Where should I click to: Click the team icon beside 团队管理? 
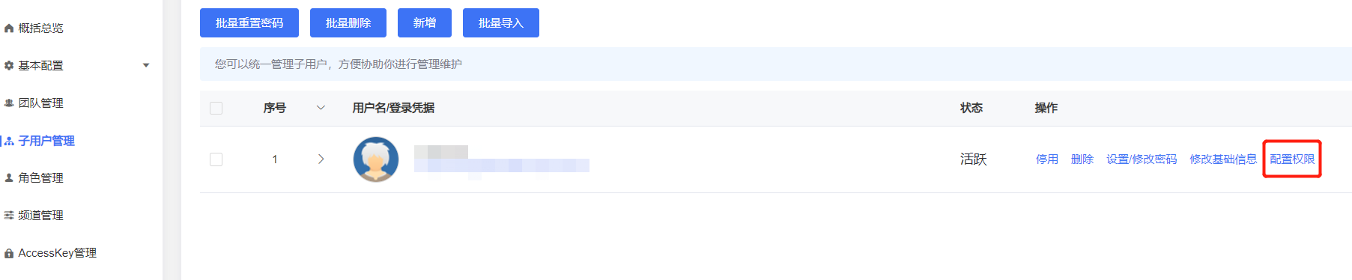[9, 103]
